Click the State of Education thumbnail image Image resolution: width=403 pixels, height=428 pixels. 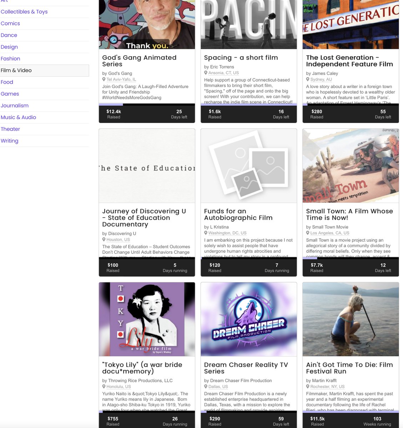pyautogui.click(x=147, y=166)
